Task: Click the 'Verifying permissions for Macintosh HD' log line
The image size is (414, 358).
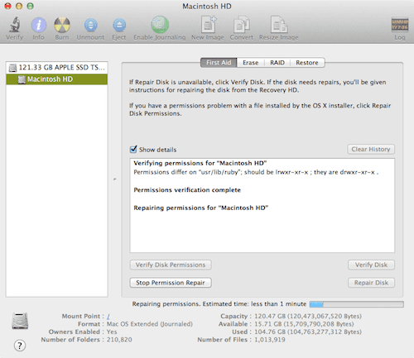Action: coord(200,163)
